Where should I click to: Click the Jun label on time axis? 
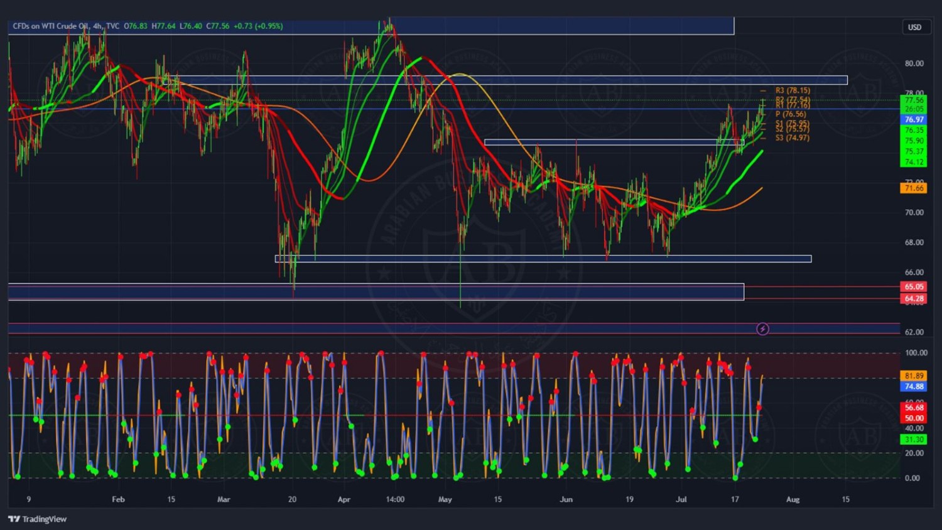[566, 499]
